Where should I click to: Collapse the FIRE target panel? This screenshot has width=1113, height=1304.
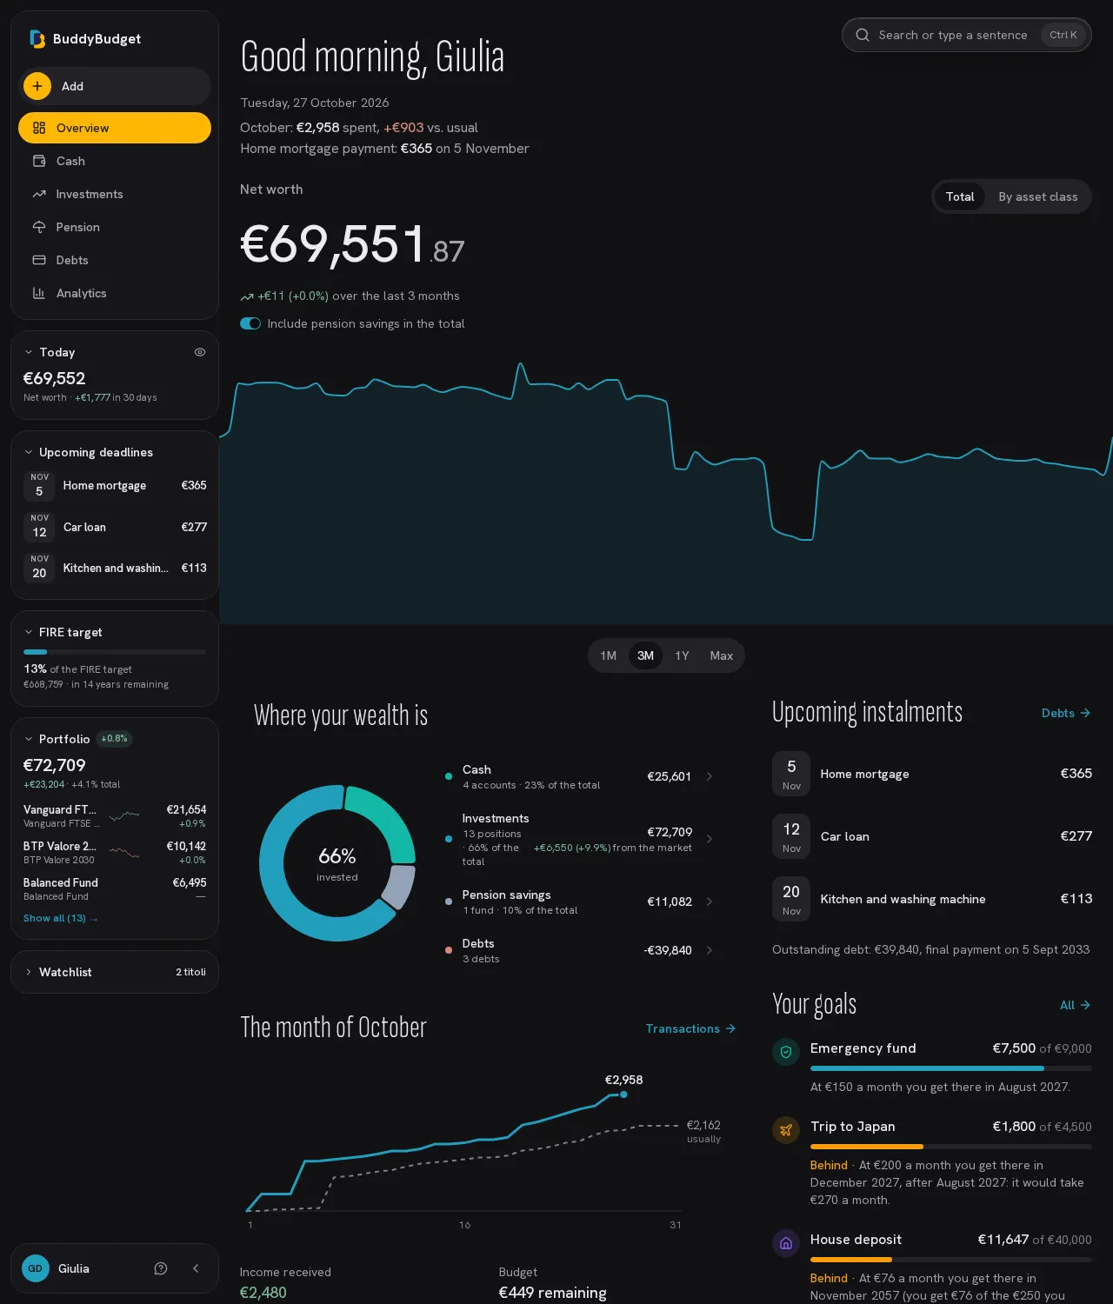click(29, 632)
